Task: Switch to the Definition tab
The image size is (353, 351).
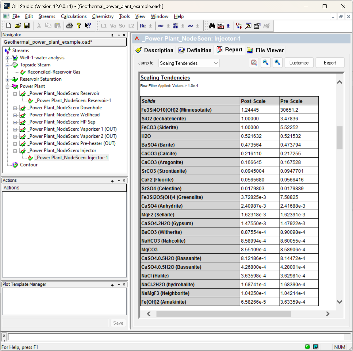Action: click(x=195, y=50)
